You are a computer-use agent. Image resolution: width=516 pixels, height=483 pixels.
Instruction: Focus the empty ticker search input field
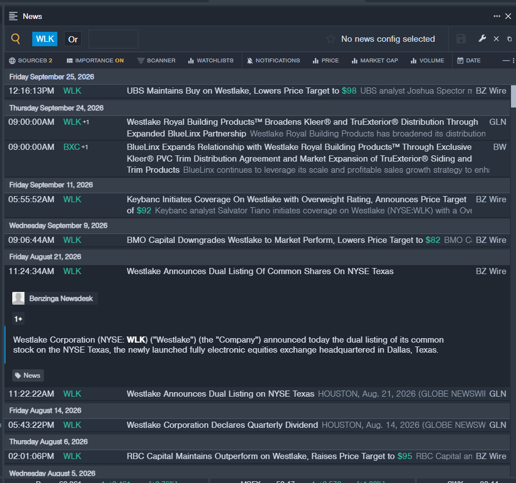[x=114, y=39]
